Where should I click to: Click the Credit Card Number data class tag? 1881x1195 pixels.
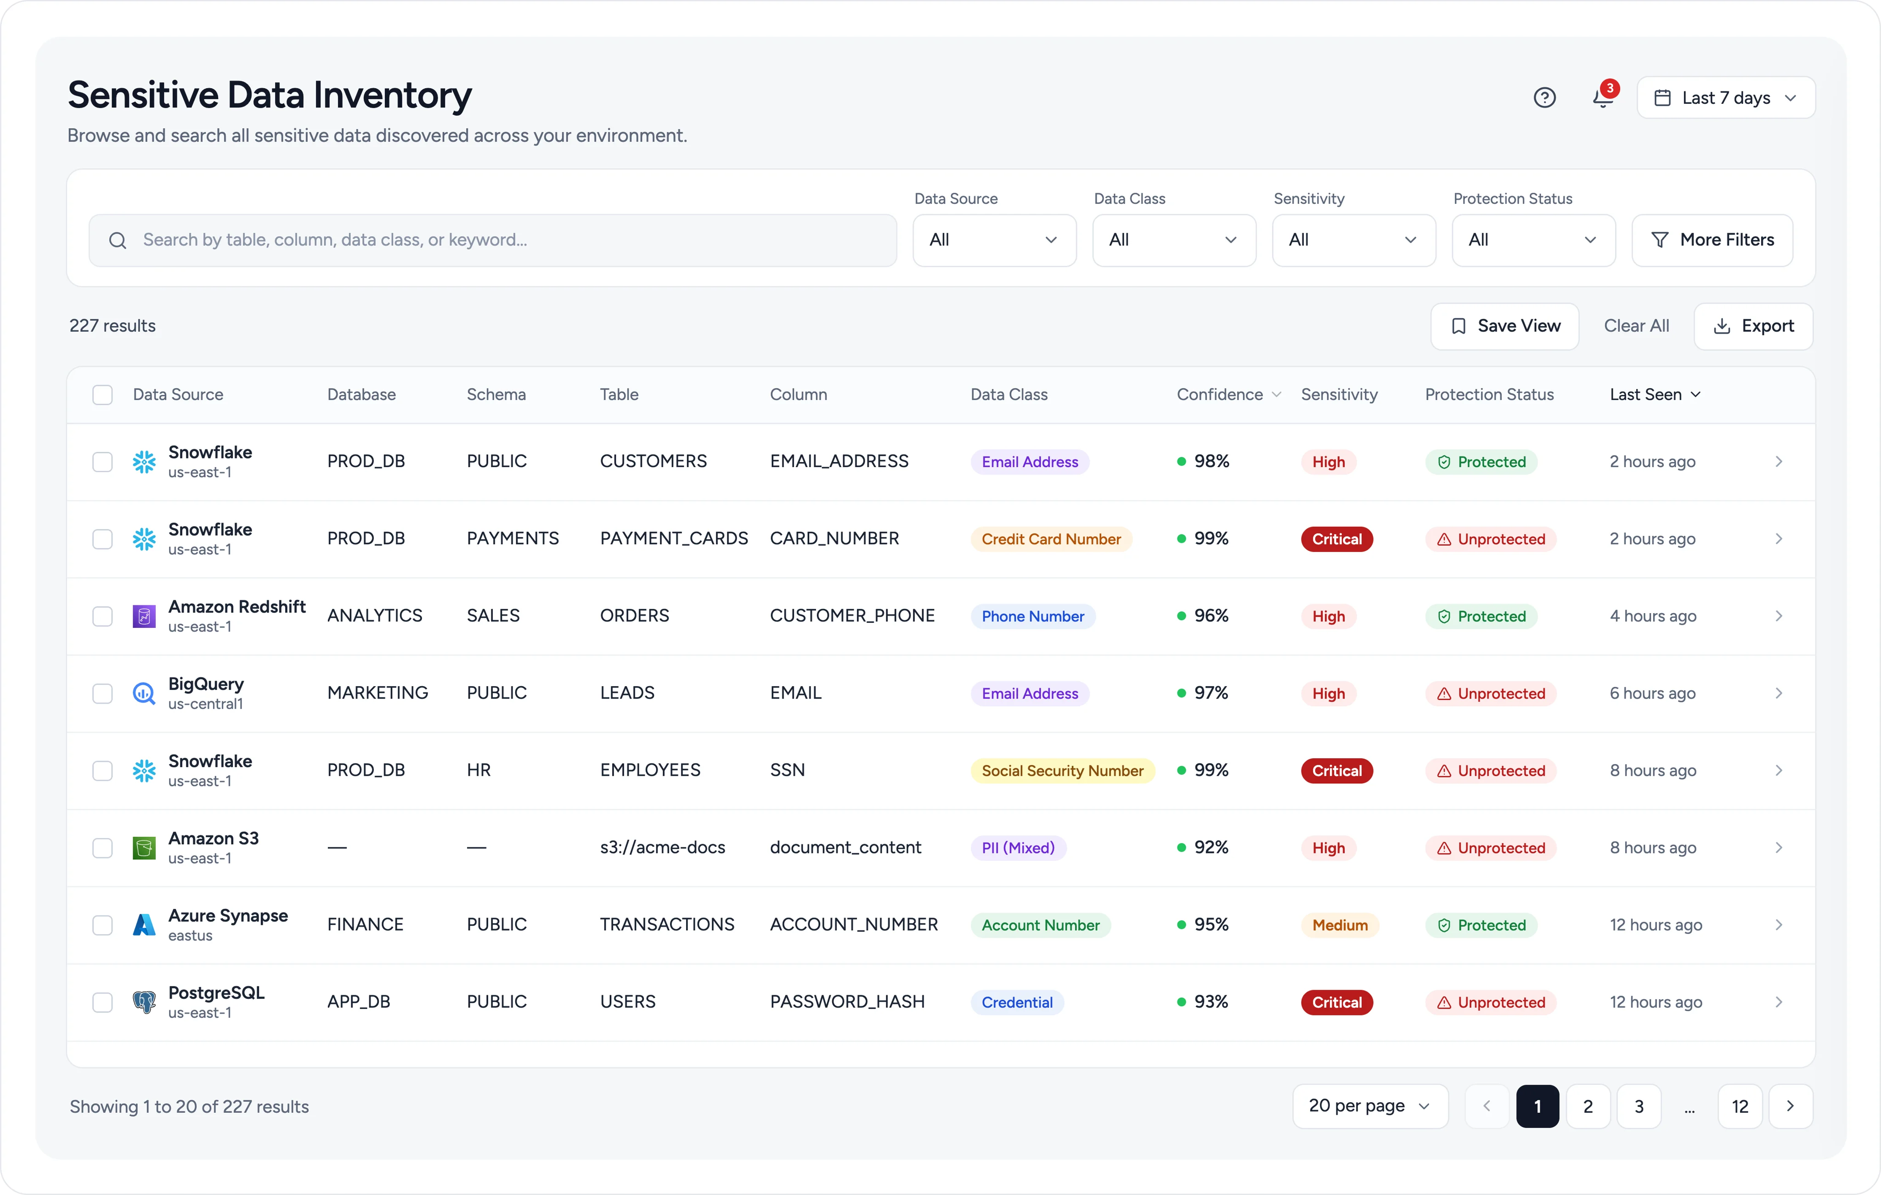point(1051,539)
